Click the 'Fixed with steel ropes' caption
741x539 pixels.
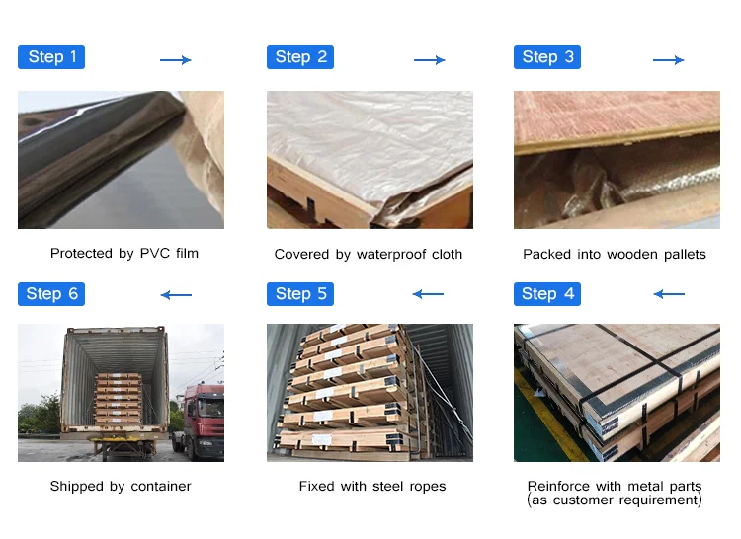[372, 486]
